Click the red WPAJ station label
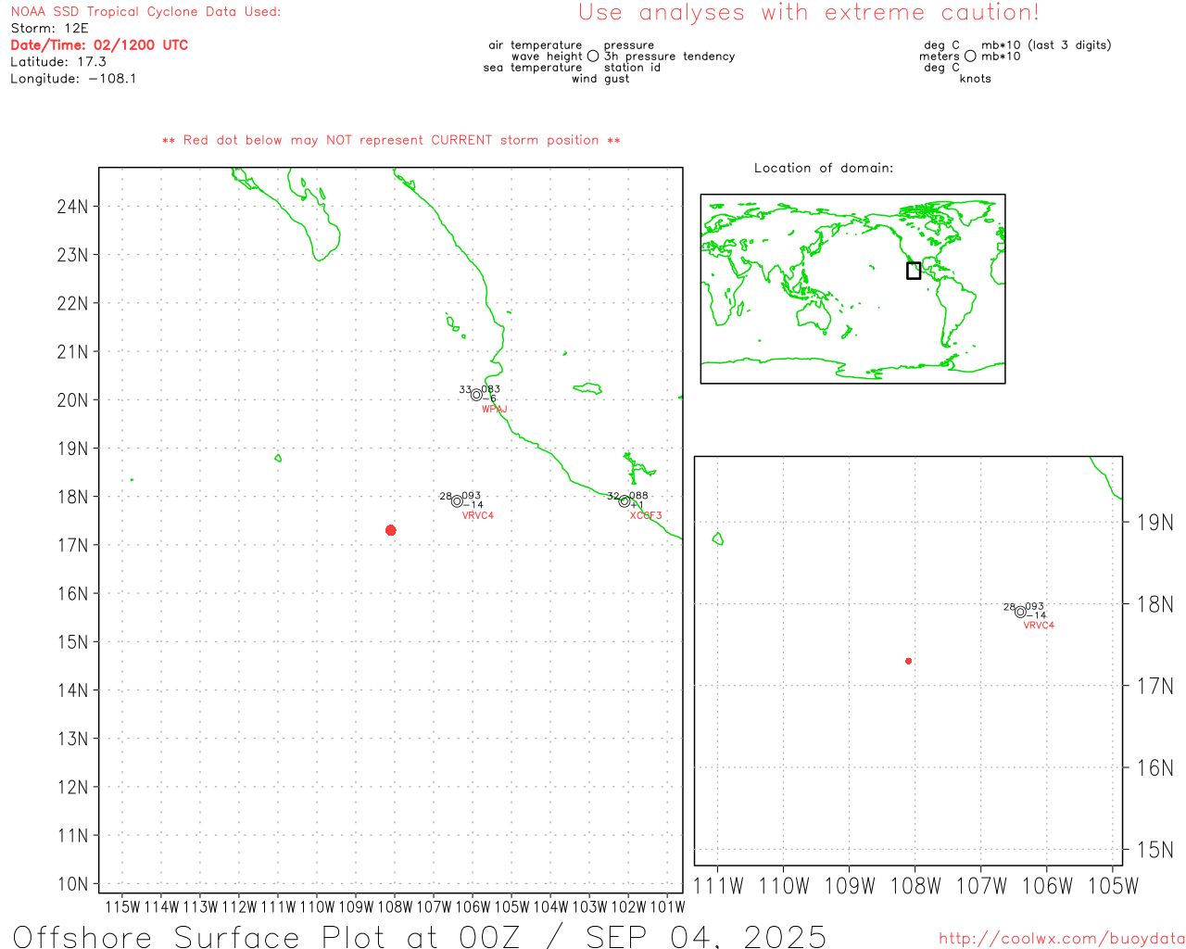 coord(495,410)
